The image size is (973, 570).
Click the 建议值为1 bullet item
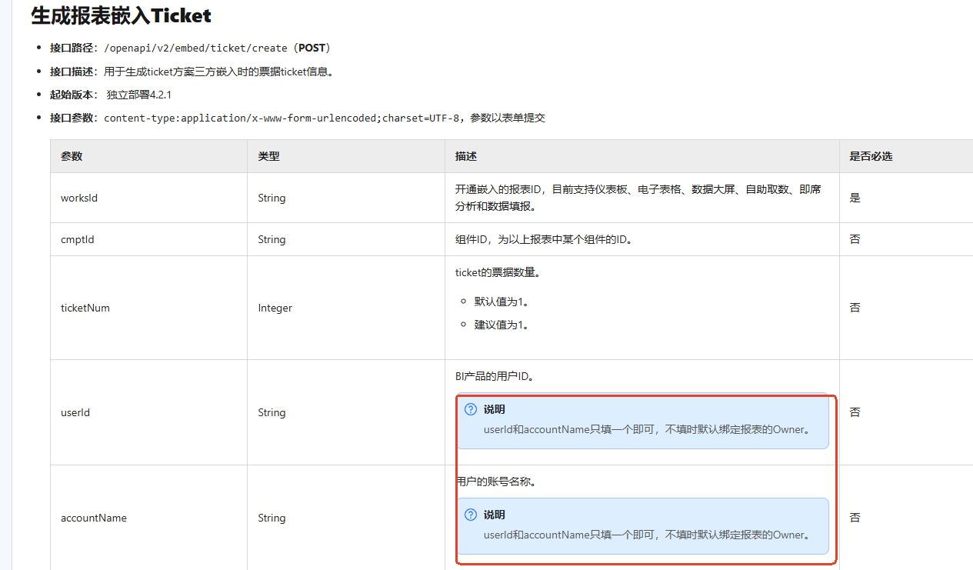(501, 325)
